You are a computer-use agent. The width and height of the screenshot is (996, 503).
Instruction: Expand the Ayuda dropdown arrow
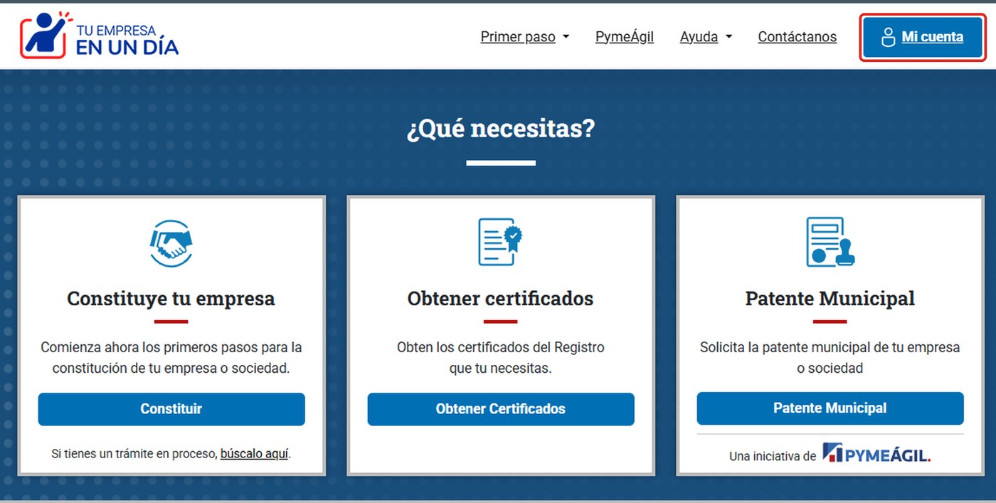coord(729,37)
